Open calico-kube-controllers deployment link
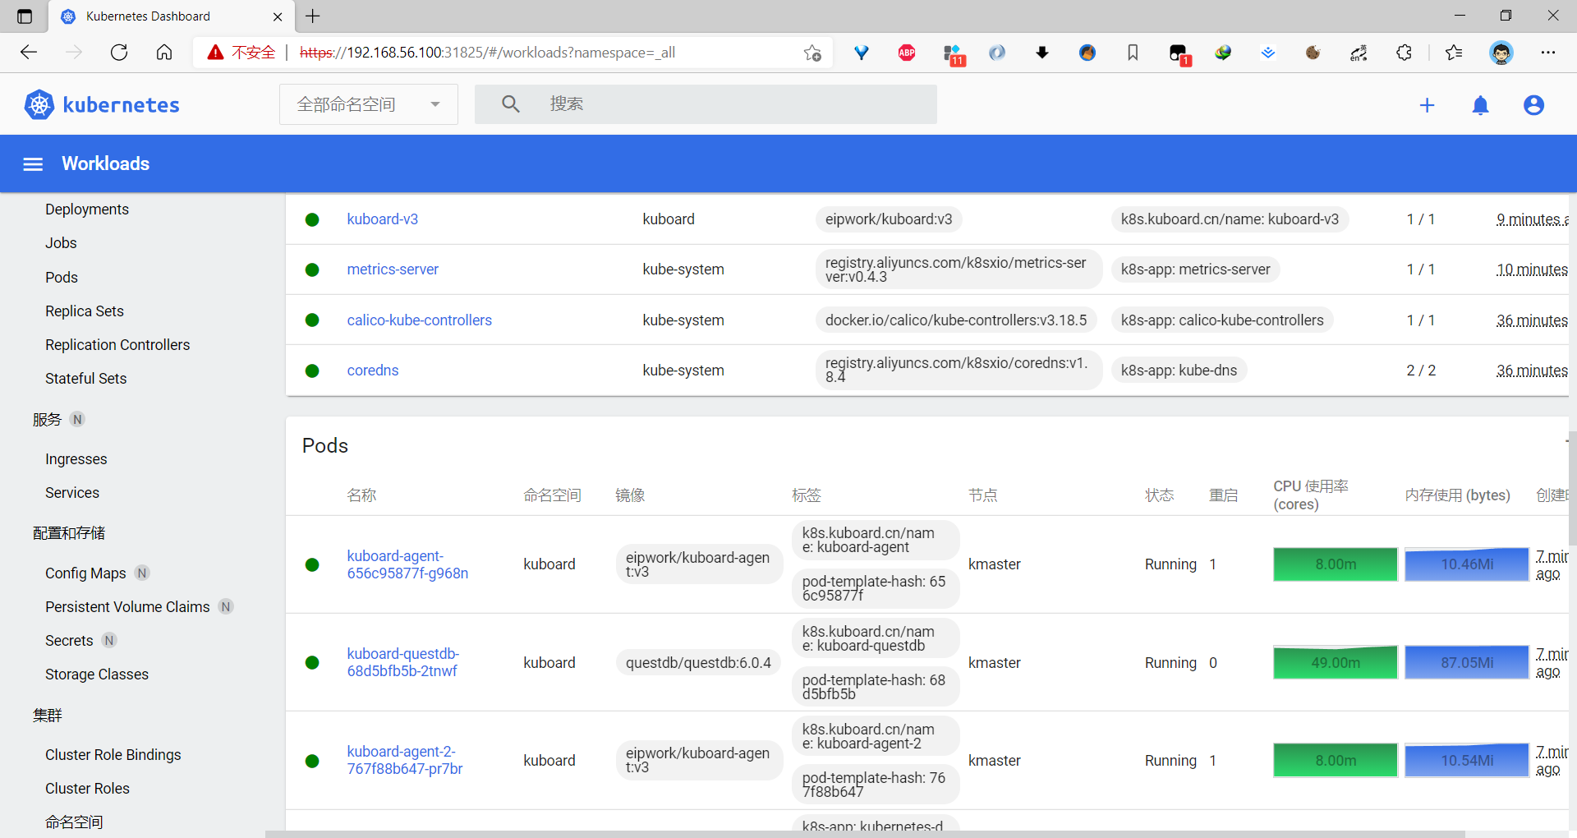This screenshot has width=1577, height=838. click(420, 320)
